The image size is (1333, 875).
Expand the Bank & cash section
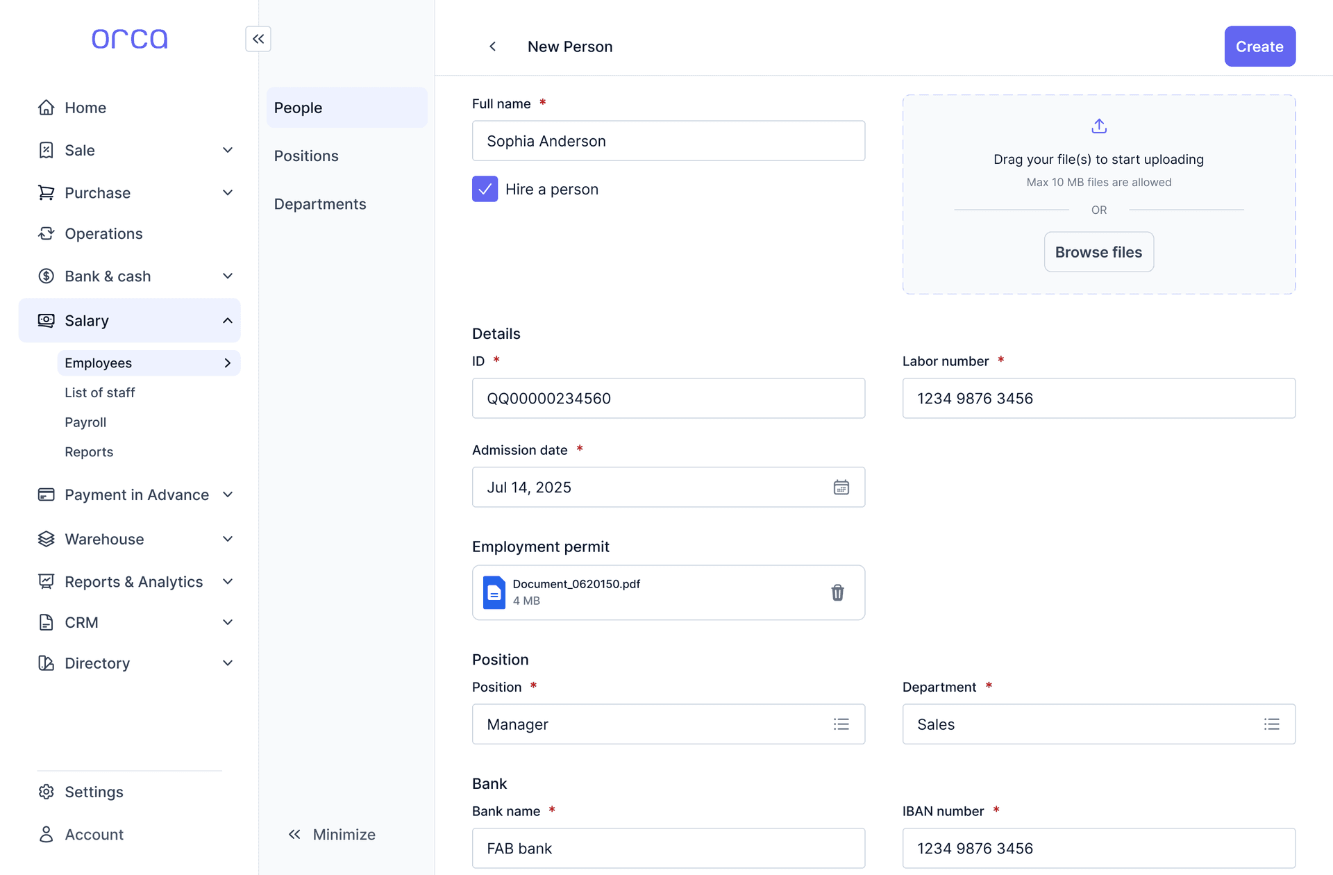[x=228, y=276]
